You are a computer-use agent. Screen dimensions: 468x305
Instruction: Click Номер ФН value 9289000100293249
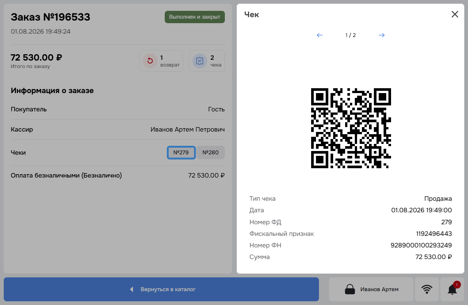pyautogui.click(x=421, y=245)
